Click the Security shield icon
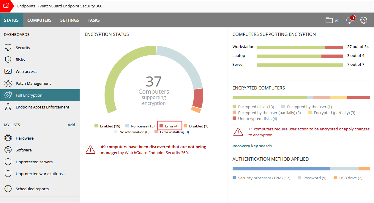This screenshot has height=203, width=374. pos(8,48)
